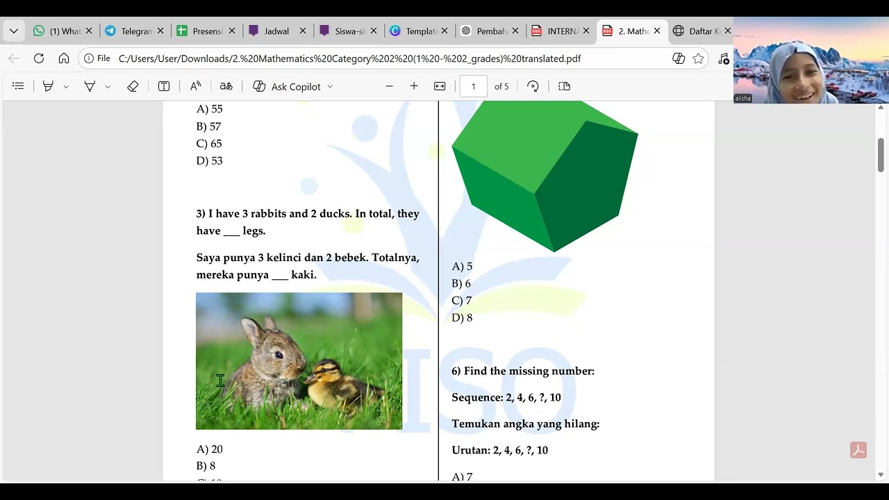889x500 pixels.
Task: Select the PDF highlight tool
Action: tap(48, 86)
